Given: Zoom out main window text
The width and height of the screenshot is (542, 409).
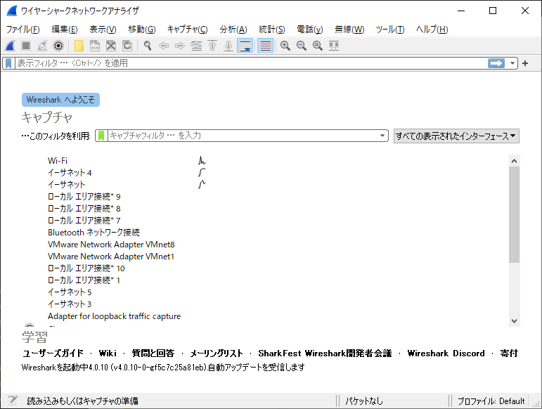Looking at the screenshot, I should (302, 46).
